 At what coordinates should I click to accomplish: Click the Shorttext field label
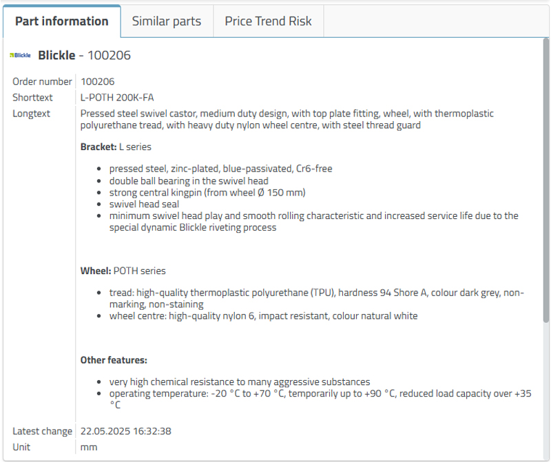[32, 97]
